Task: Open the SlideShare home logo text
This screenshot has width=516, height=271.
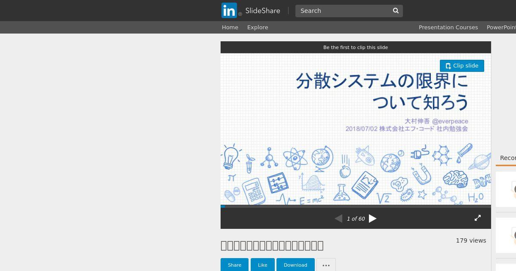Action: point(262,11)
